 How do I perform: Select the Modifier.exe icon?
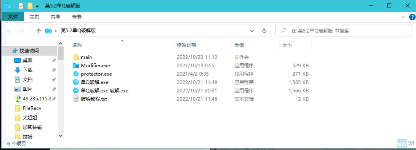(76, 65)
